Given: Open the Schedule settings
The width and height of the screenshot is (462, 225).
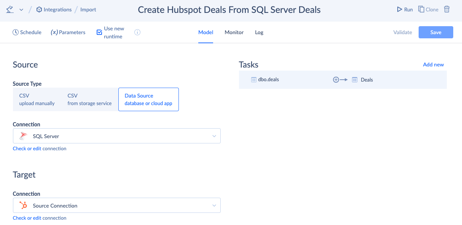Looking at the screenshot, I should tap(27, 32).
